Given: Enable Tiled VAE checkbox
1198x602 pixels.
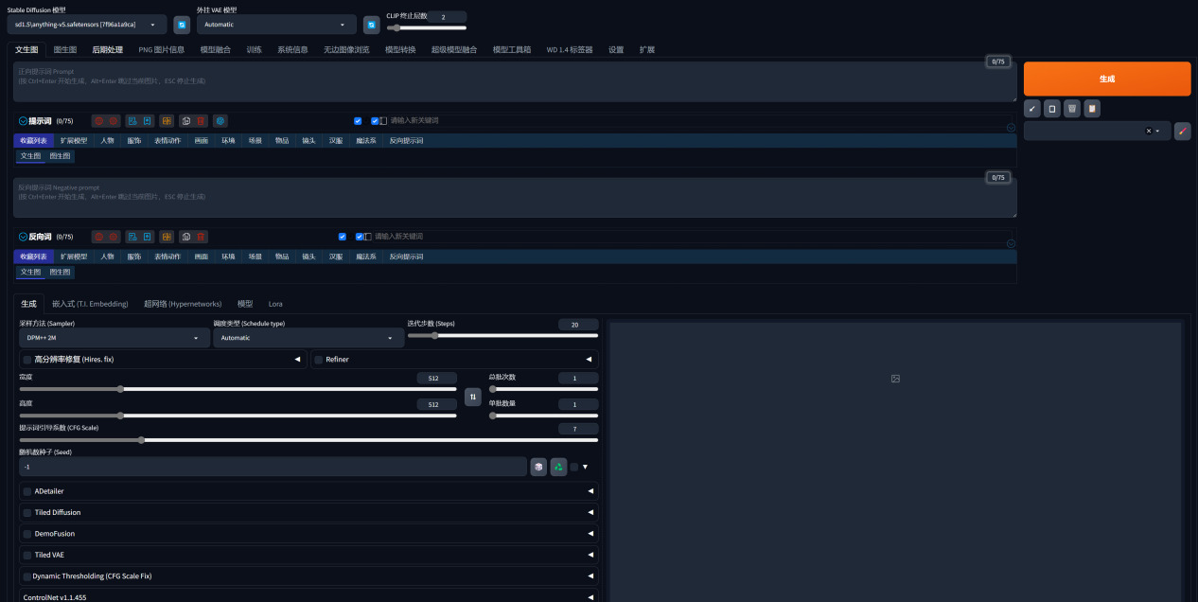Looking at the screenshot, I should click(x=27, y=555).
